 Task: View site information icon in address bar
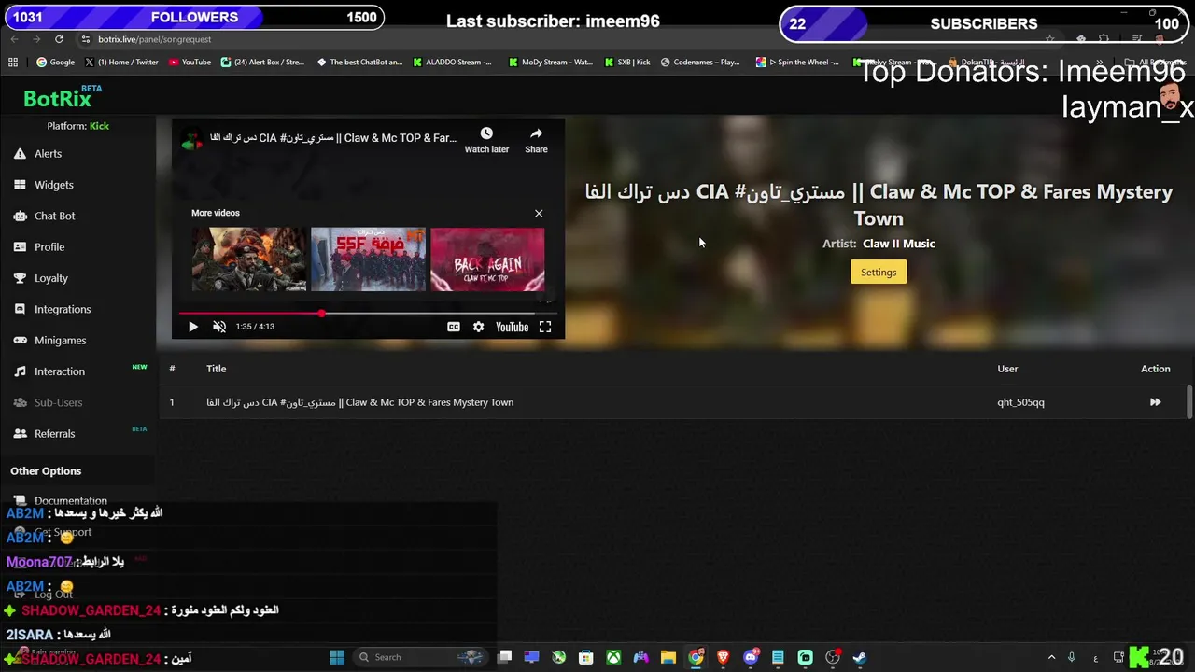click(85, 39)
